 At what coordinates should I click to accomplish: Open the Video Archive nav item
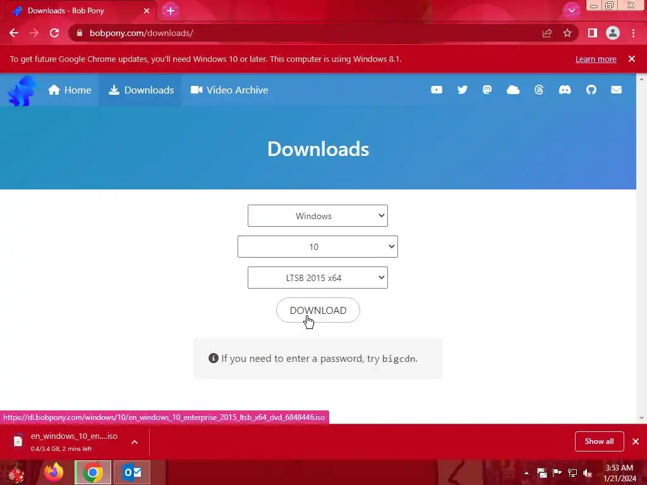pyautogui.click(x=229, y=90)
